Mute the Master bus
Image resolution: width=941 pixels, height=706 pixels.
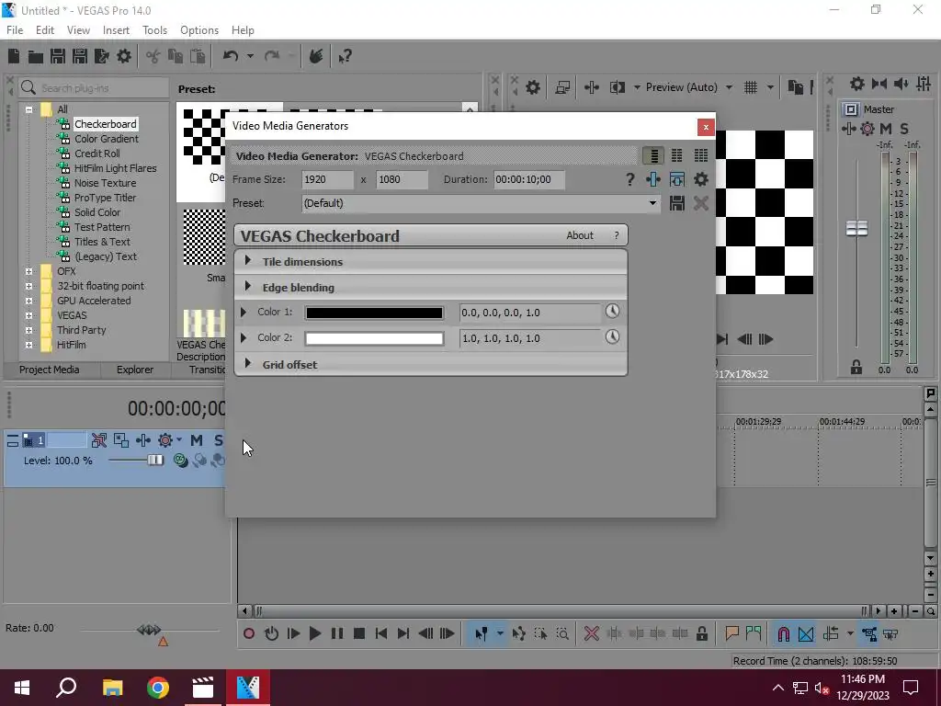[885, 129]
